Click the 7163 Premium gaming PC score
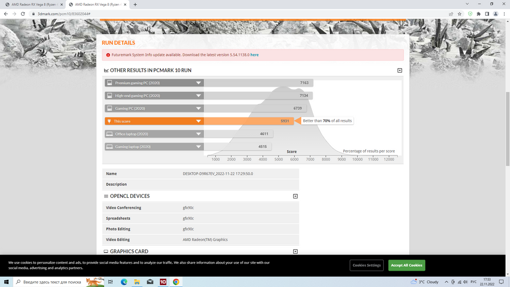The image size is (510, 287). [x=304, y=83]
